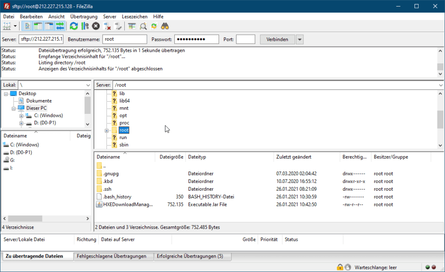This screenshot has height=272, width=445.
Task: Select the lib64 folder in remote tree
Action: point(124,101)
